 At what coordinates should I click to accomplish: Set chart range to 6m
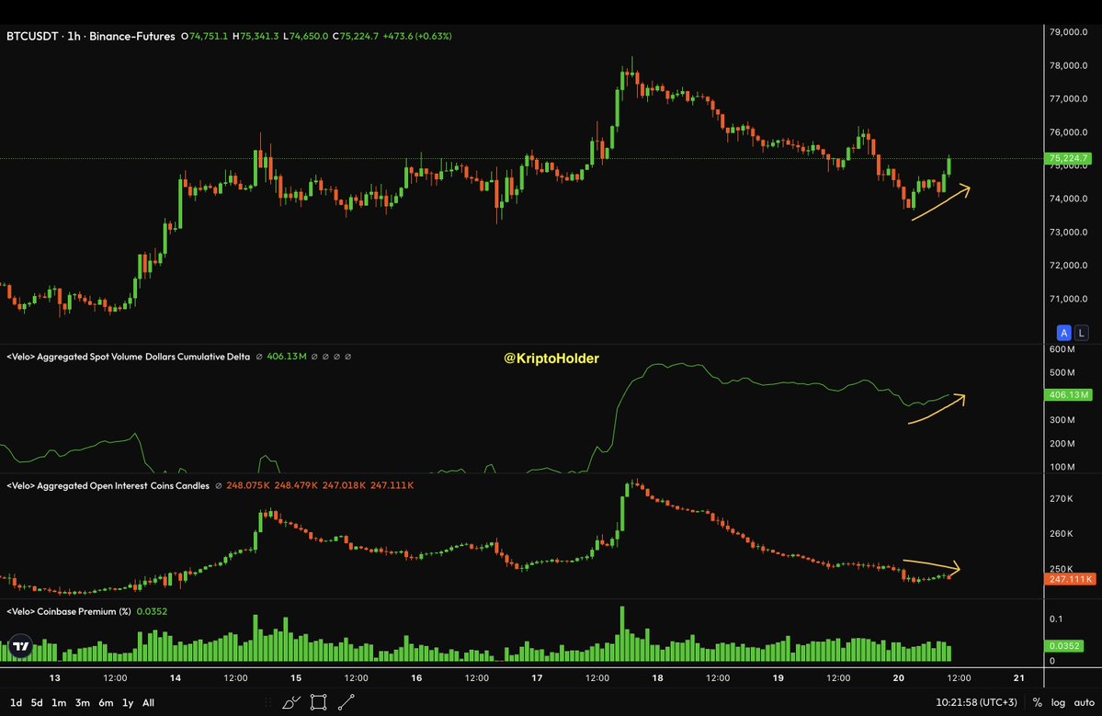click(x=106, y=702)
